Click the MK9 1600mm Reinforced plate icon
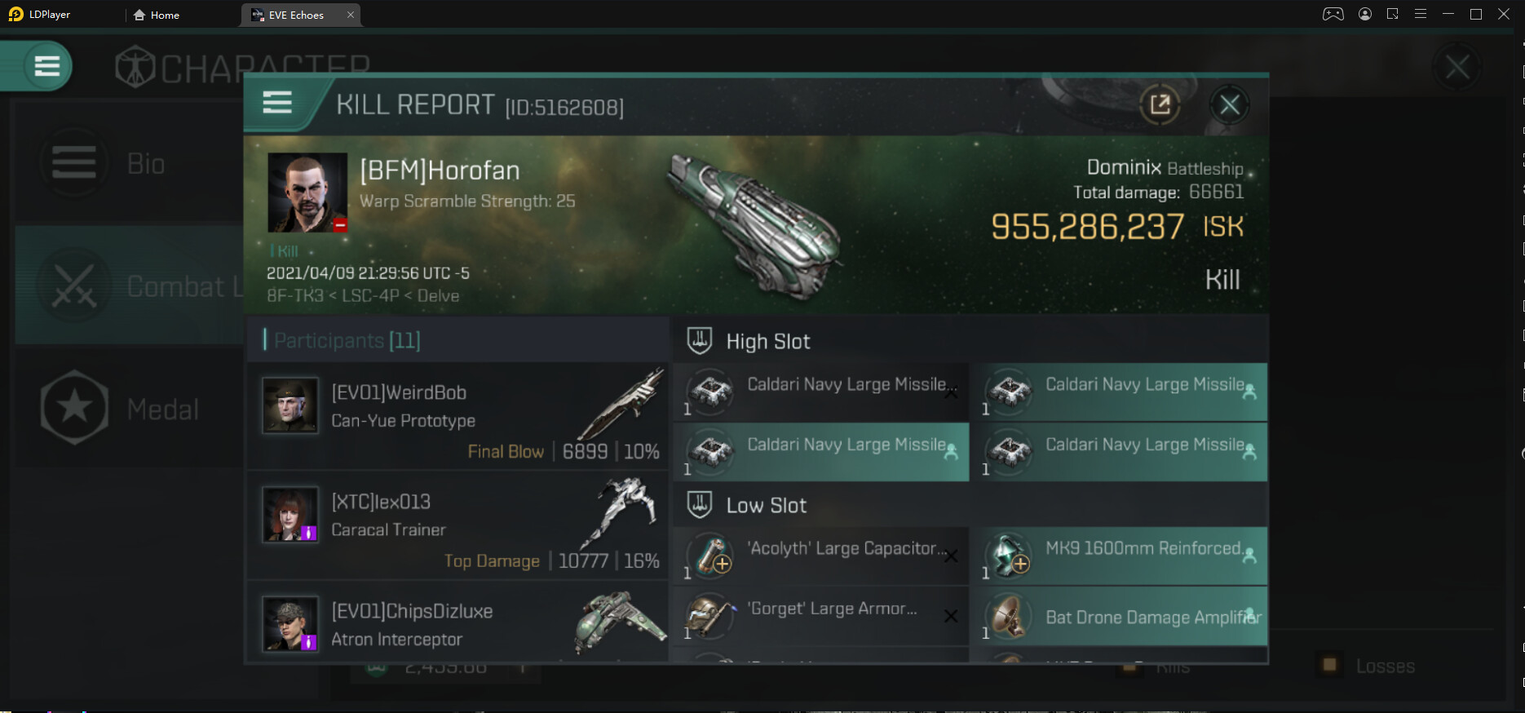The width and height of the screenshot is (1525, 713). 1010,556
